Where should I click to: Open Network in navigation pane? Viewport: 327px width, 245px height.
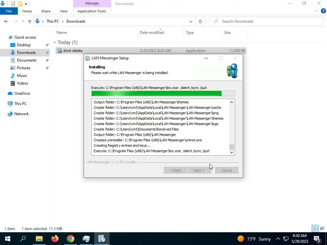[x=21, y=114]
